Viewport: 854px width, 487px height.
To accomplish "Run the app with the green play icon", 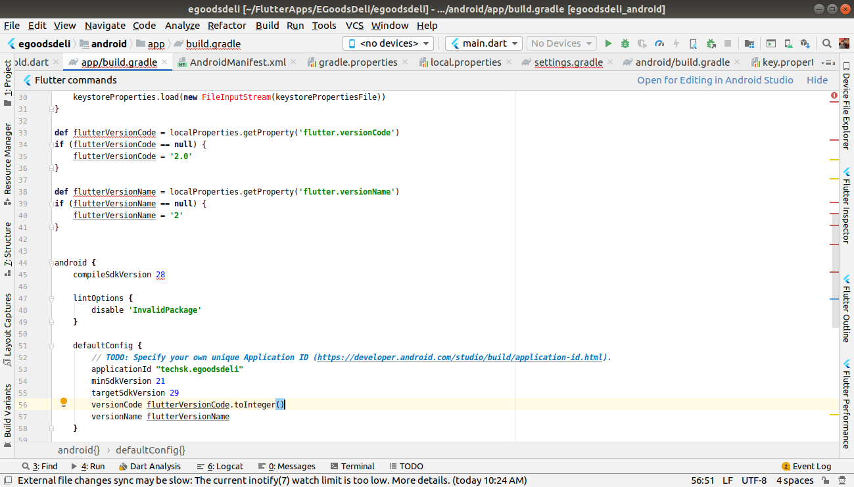I will [x=608, y=43].
